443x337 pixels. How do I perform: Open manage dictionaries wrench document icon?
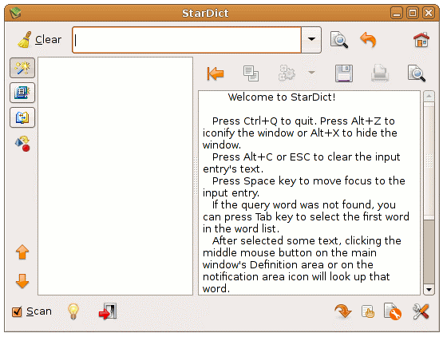[392, 311]
